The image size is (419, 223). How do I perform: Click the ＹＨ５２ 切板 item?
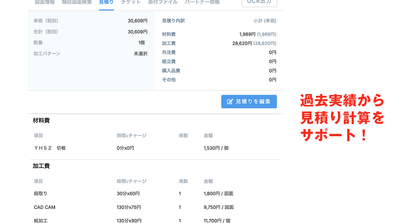click(50, 148)
